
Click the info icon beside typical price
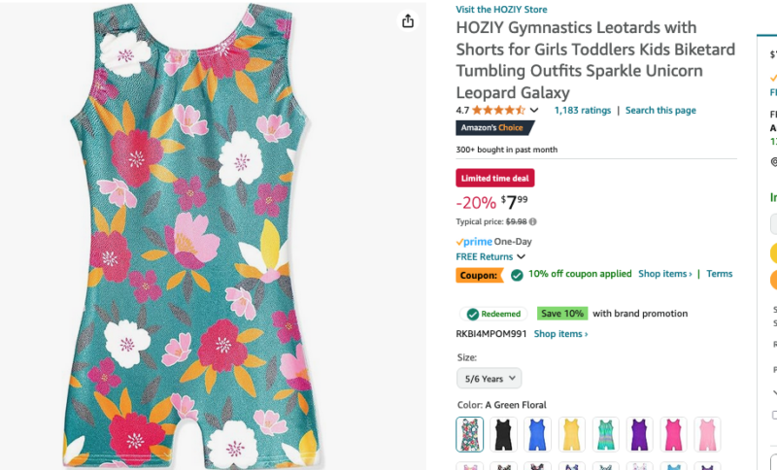(532, 222)
